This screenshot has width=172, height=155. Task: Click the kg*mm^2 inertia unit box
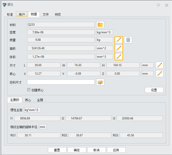(x=32, y=110)
